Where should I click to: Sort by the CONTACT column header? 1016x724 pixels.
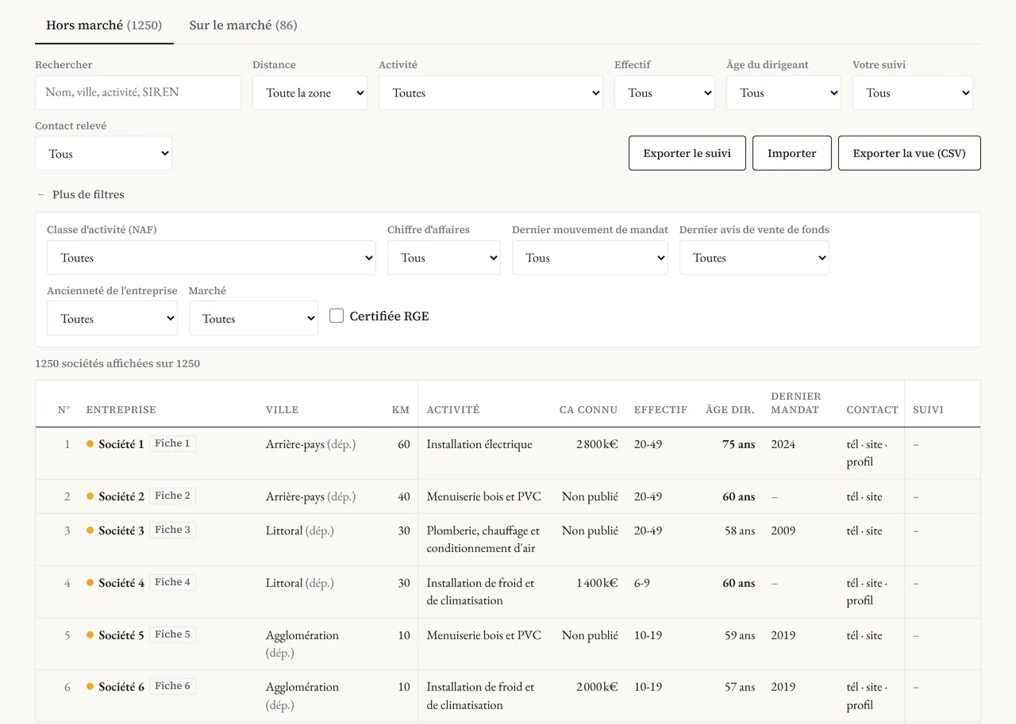pos(872,410)
